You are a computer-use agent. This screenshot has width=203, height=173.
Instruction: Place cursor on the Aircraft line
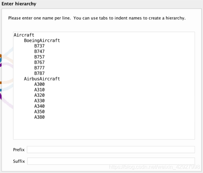24,35
